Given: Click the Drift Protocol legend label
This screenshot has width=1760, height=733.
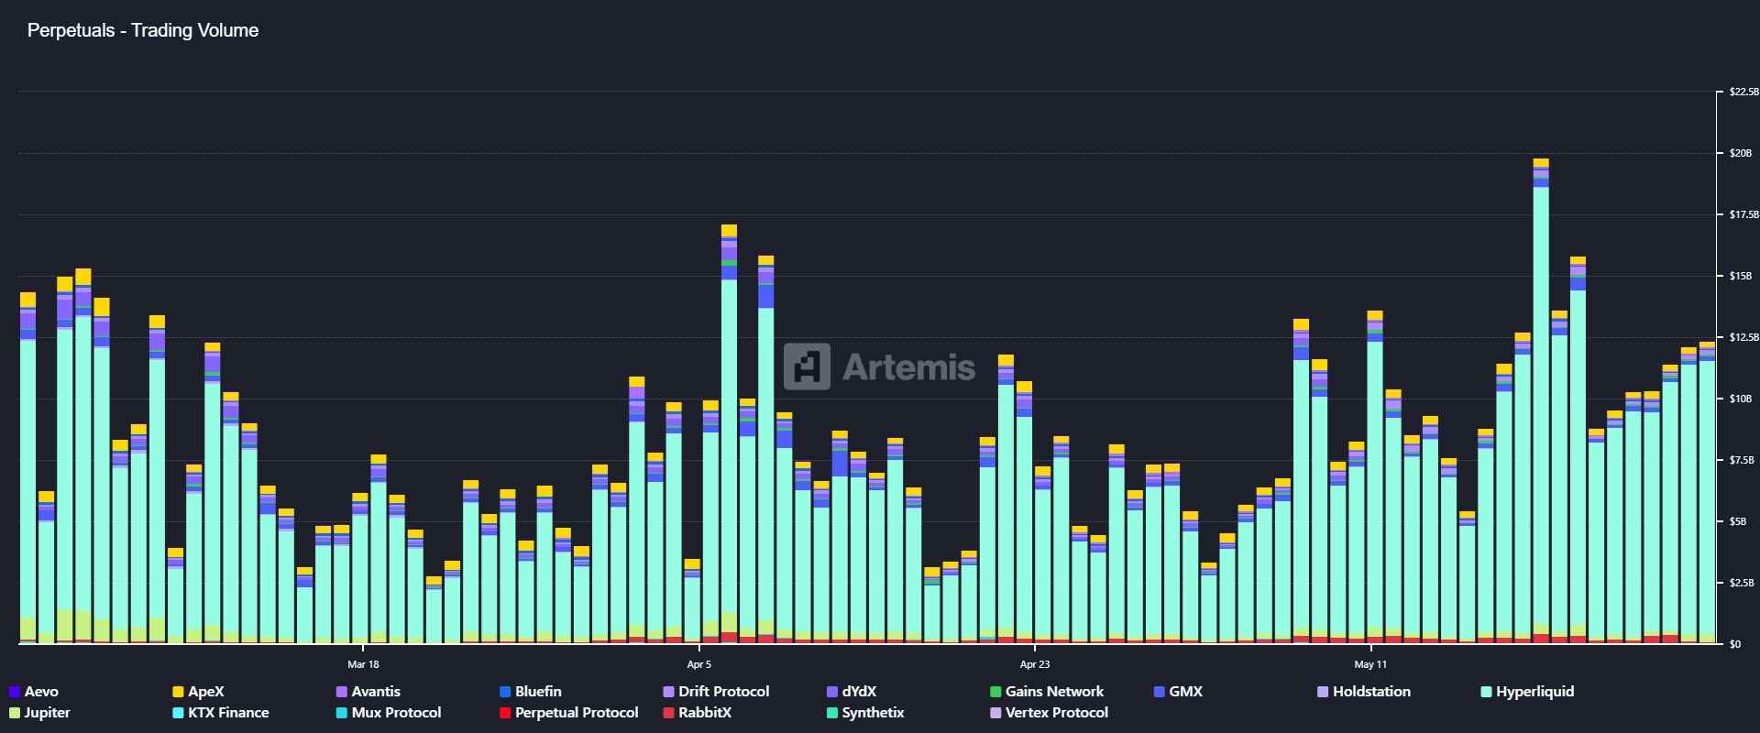Looking at the screenshot, I should pyautogui.click(x=723, y=692).
